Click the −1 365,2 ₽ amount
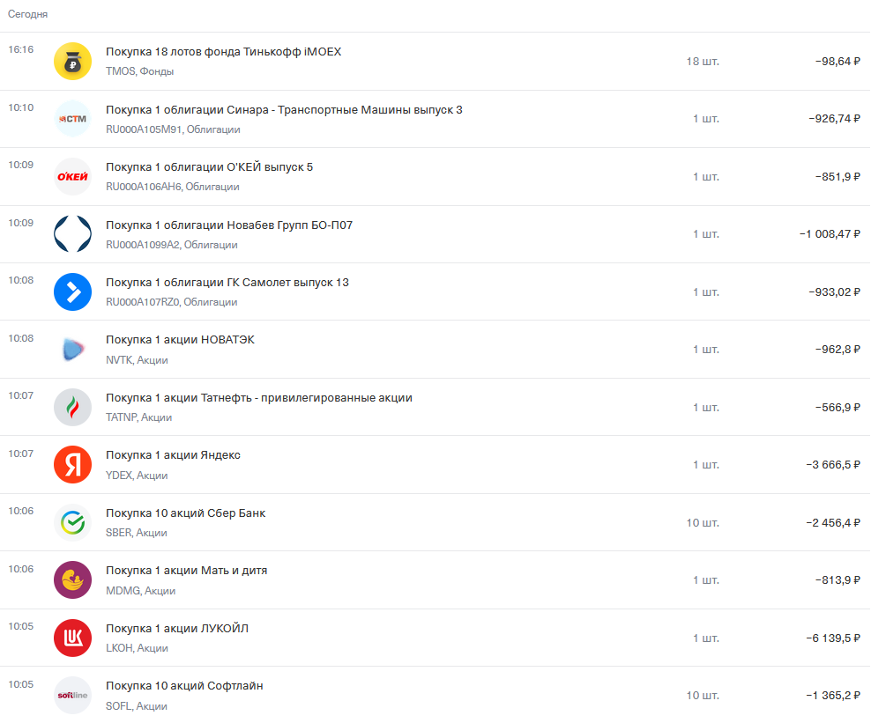Viewport: 886px width, 723px height. [x=833, y=696]
